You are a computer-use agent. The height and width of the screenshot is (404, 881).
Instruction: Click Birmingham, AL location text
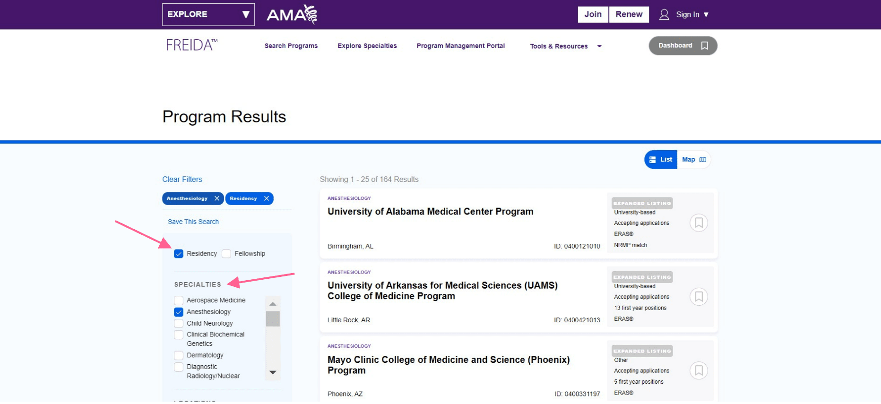click(350, 247)
